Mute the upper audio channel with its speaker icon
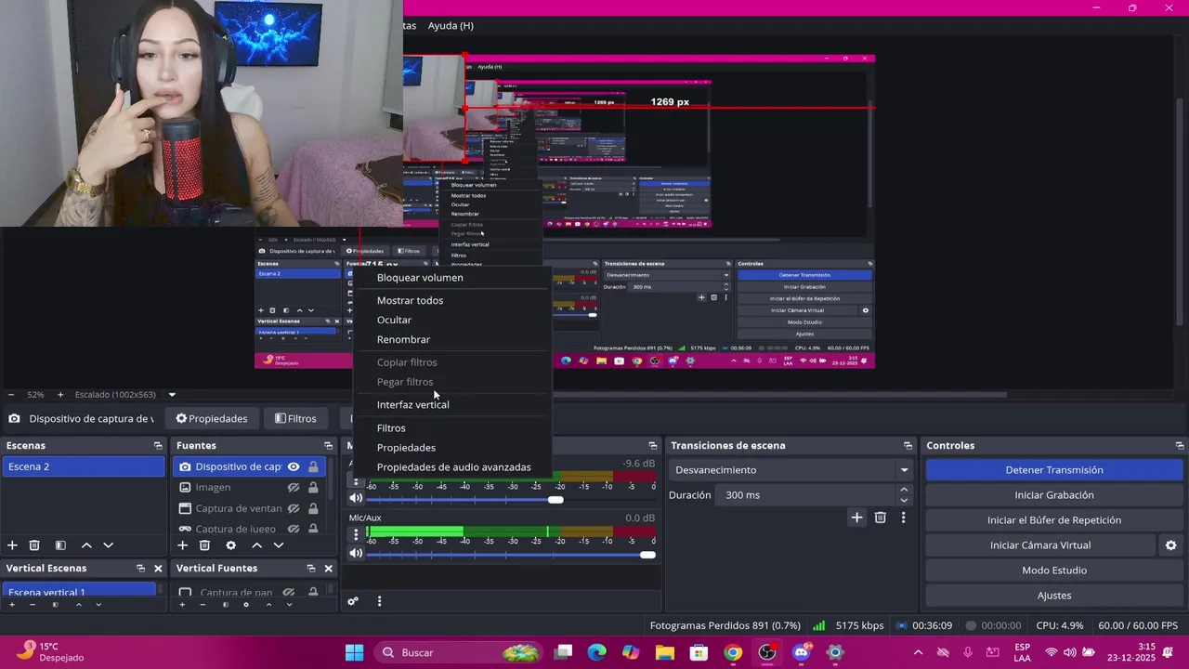This screenshot has width=1189, height=669. click(356, 498)
